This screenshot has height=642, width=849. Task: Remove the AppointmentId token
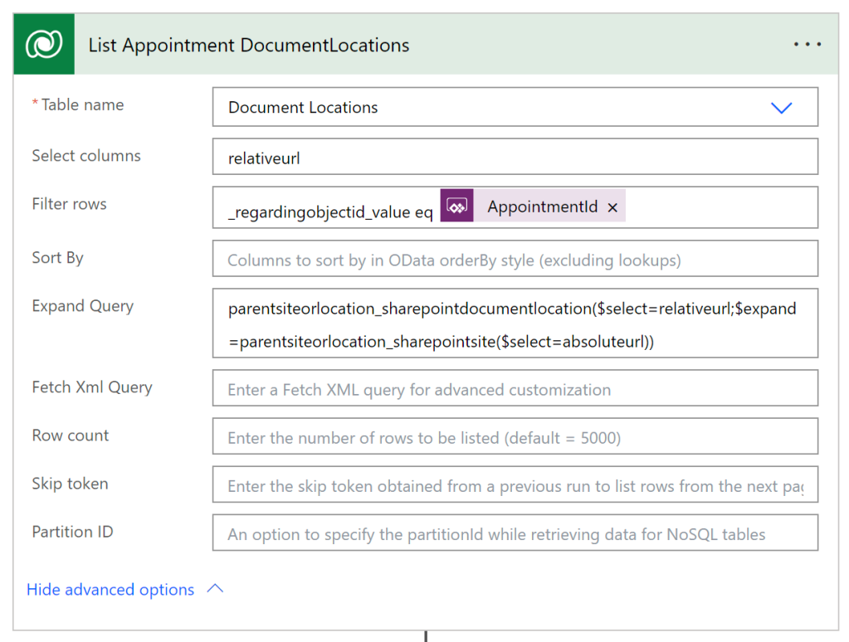[612, 208]
